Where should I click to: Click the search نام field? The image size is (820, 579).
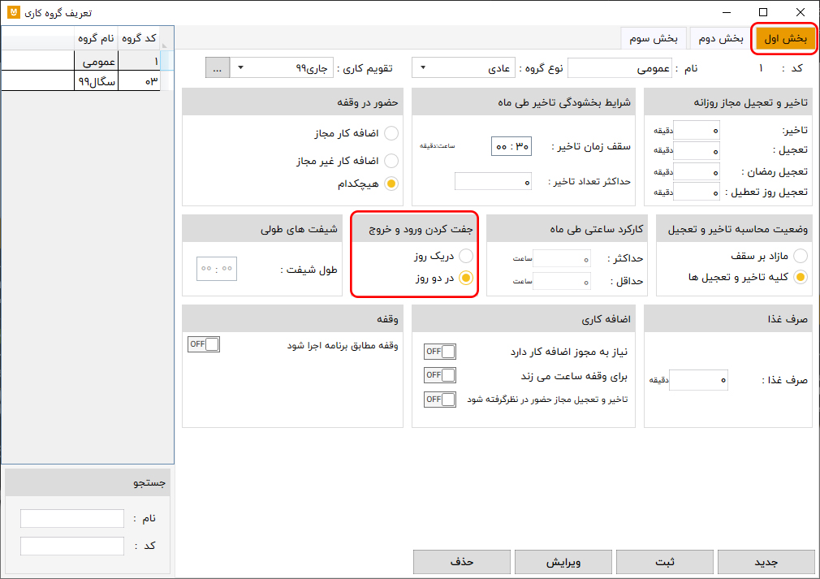coord(72,518)
